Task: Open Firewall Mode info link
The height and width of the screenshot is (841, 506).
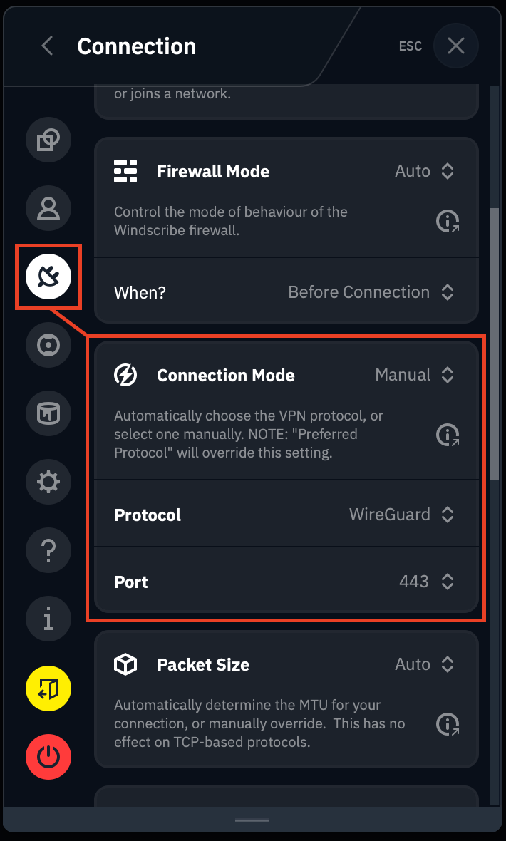Action: pos(448,222)
